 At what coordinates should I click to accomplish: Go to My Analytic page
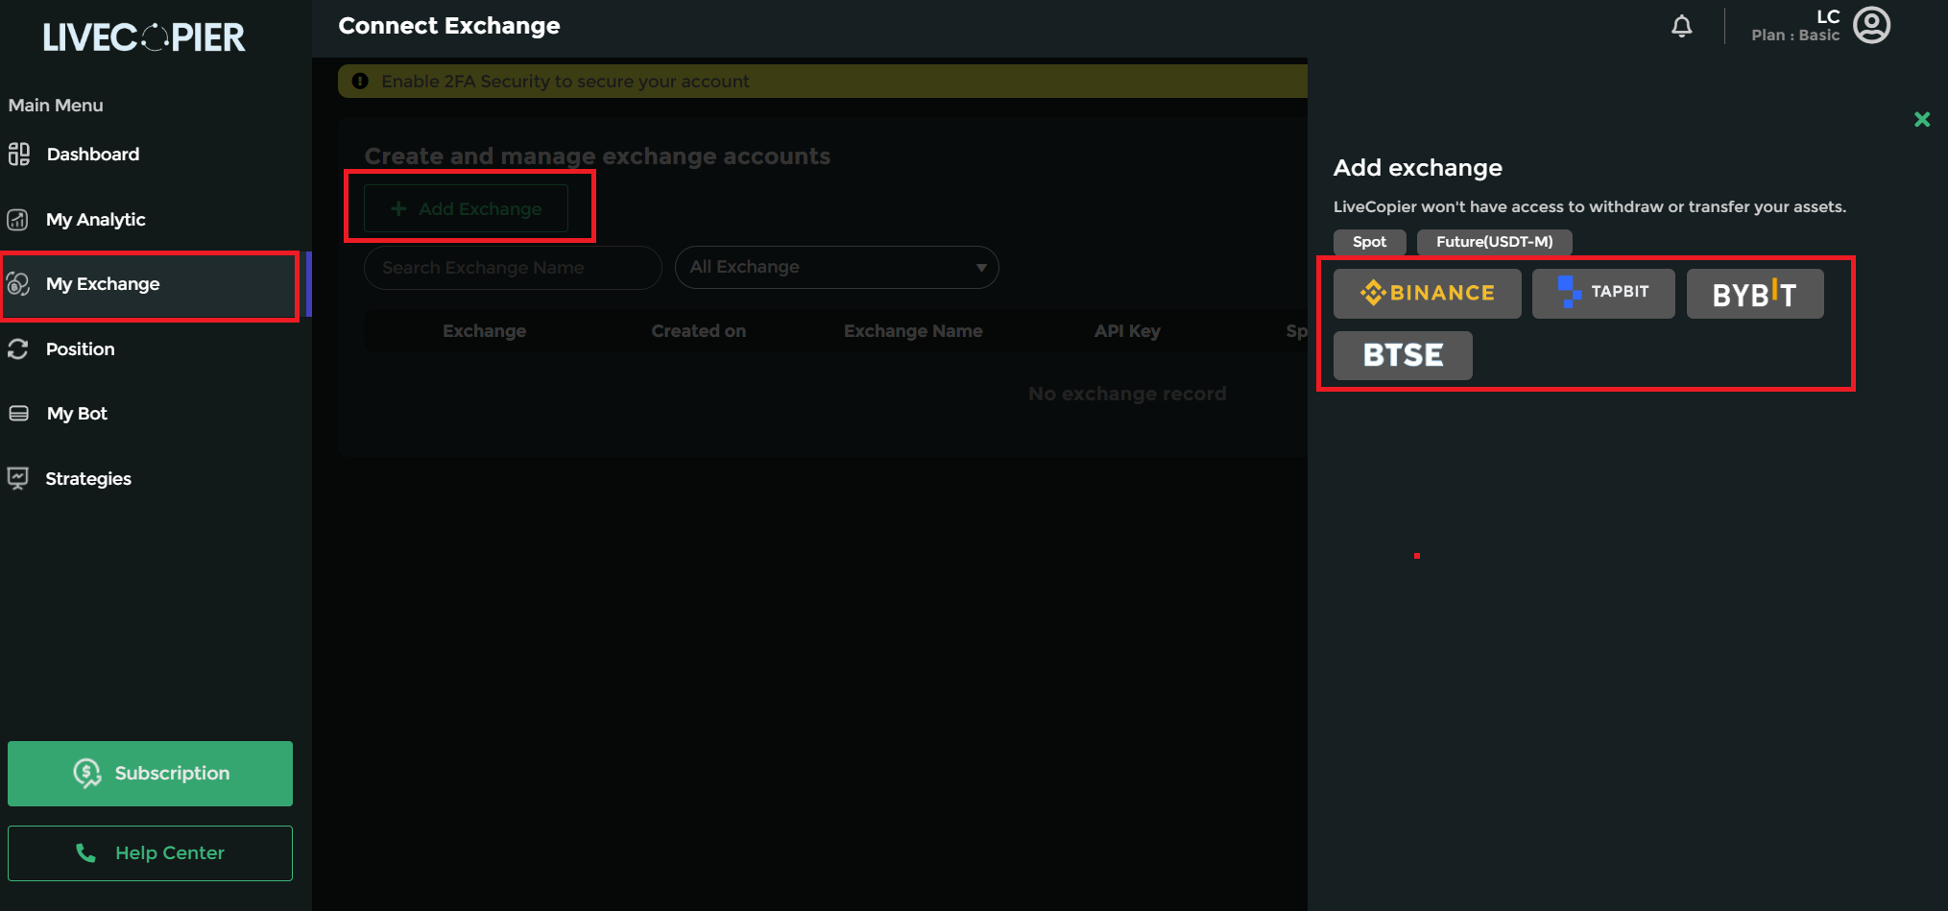[x=96, y=220]
